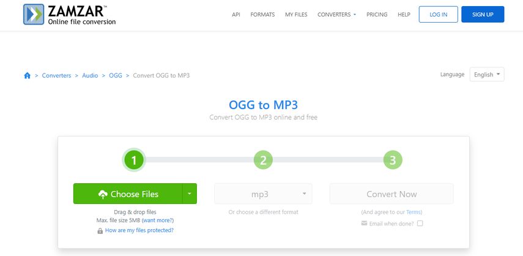Click the Convert OGG to MP3 breadcrumb text
The height and width of the screenshot is (256, 523).
point(161,76)
